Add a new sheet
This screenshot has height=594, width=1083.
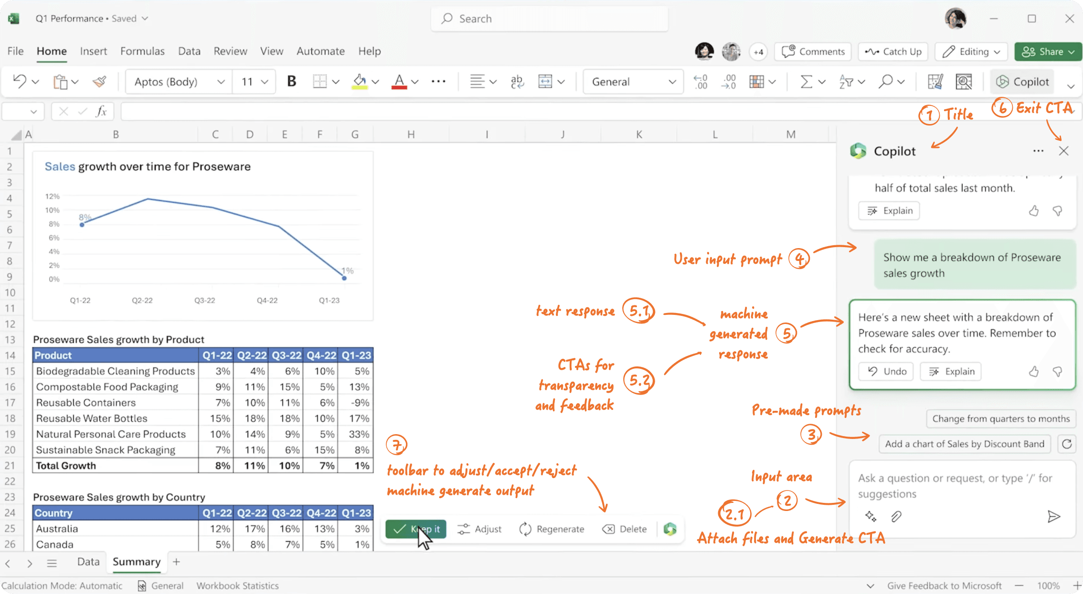[176, 562]
